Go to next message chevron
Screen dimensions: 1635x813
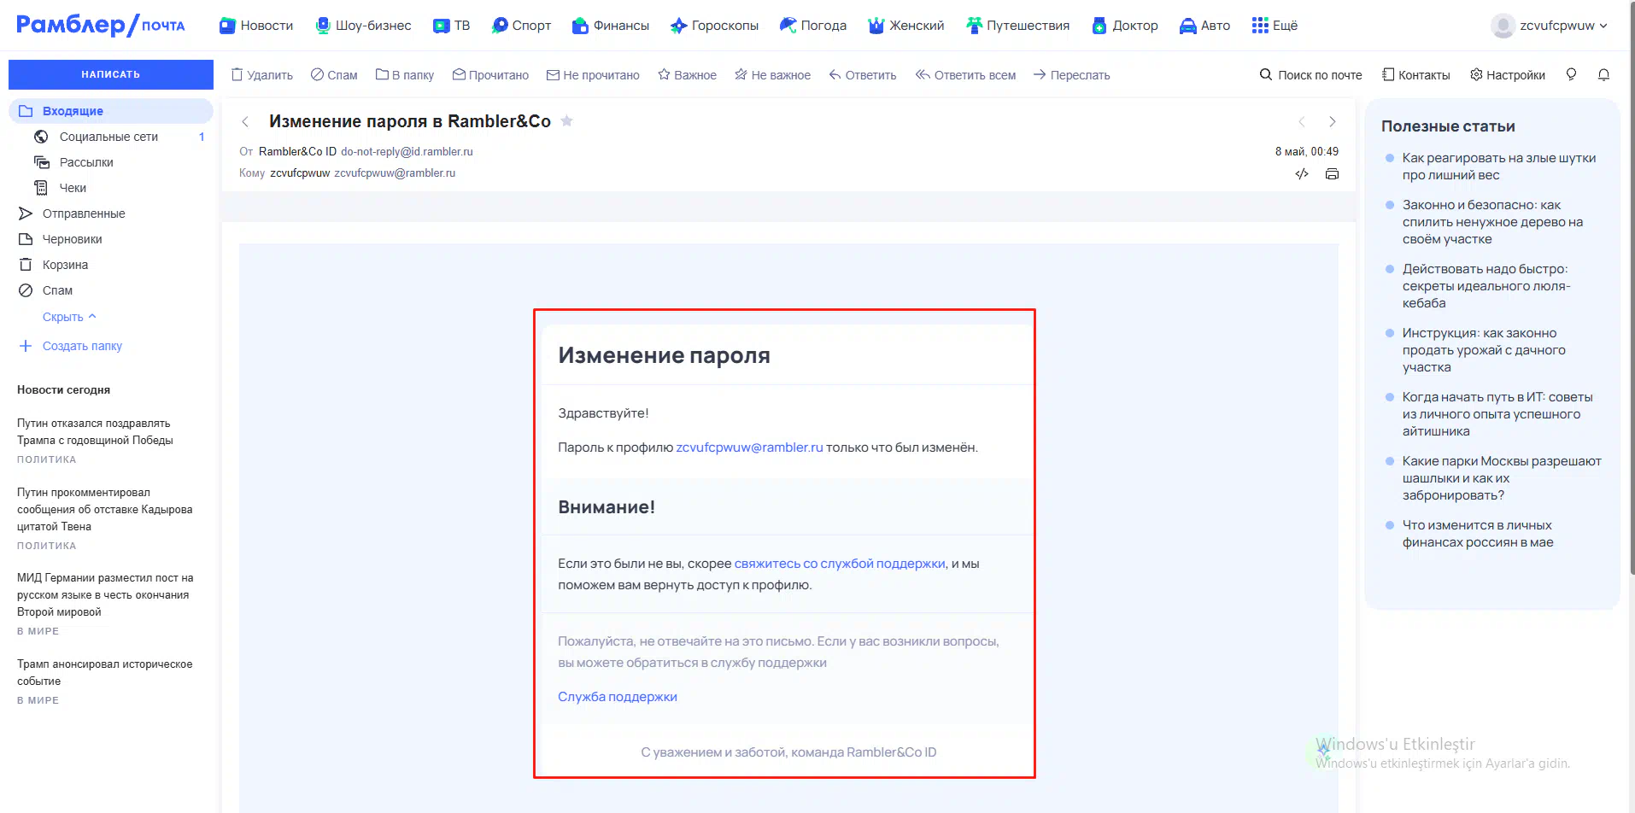[x=1332, y=121]
